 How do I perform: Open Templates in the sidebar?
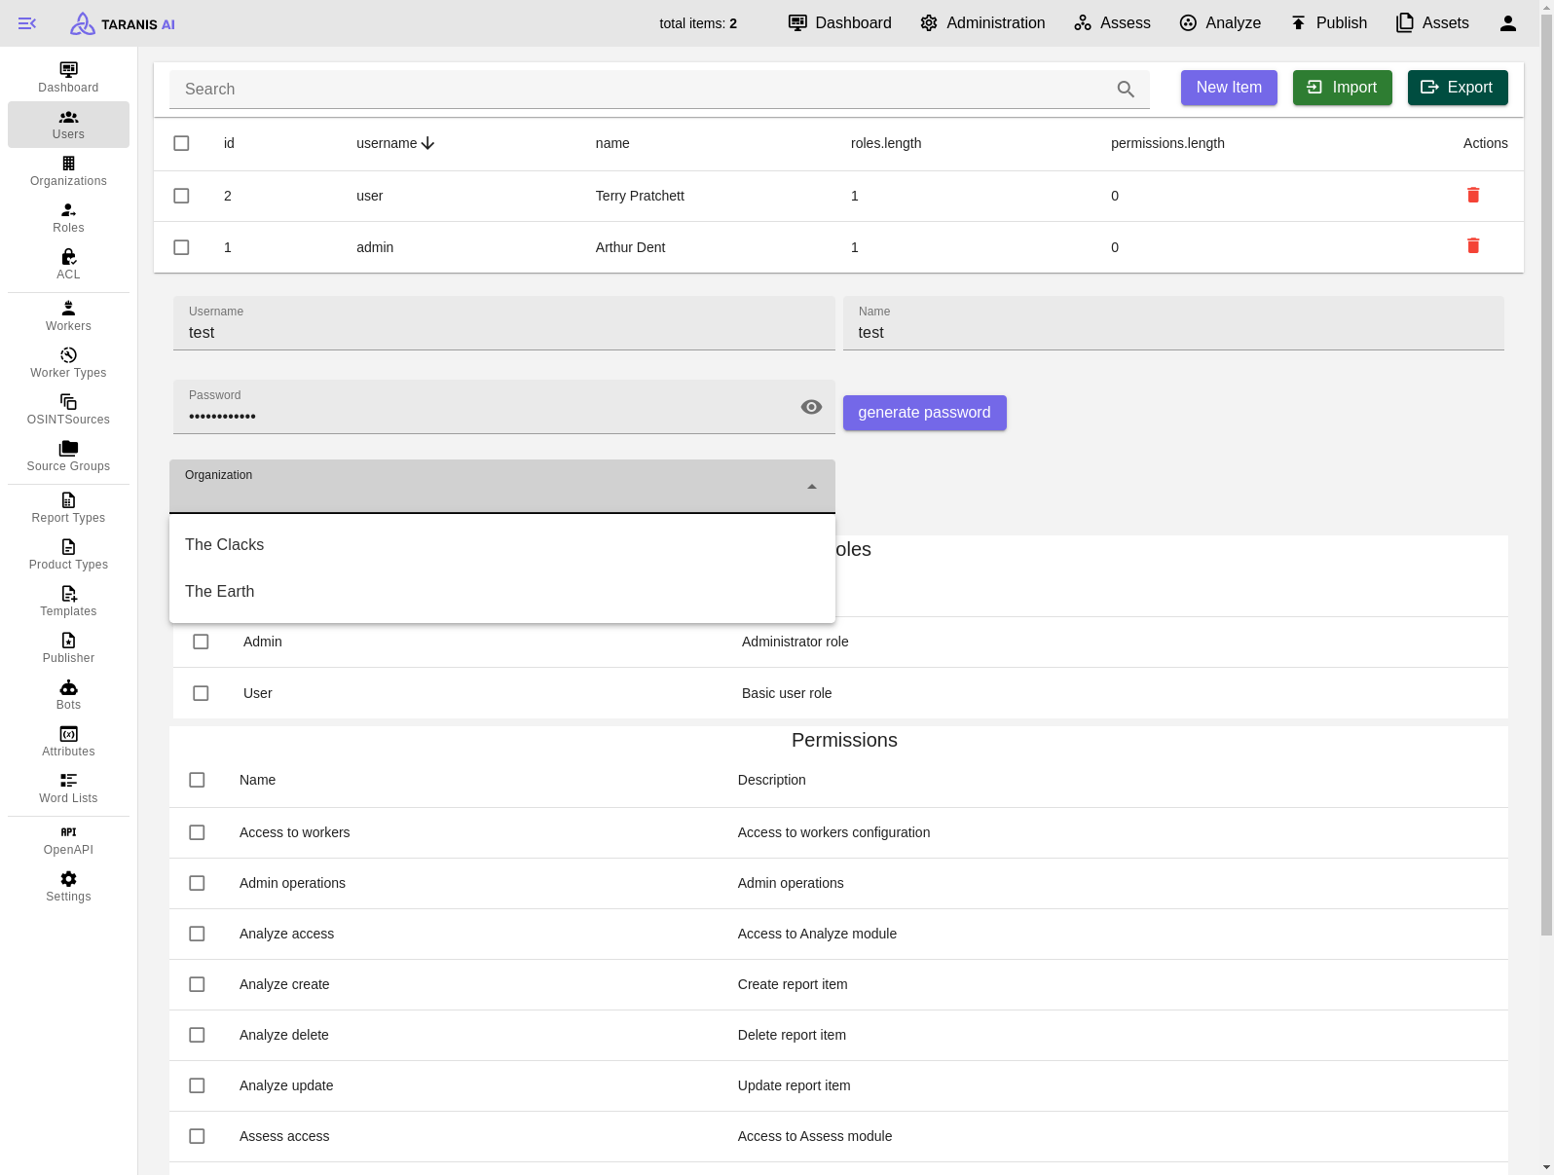(68, 602)
